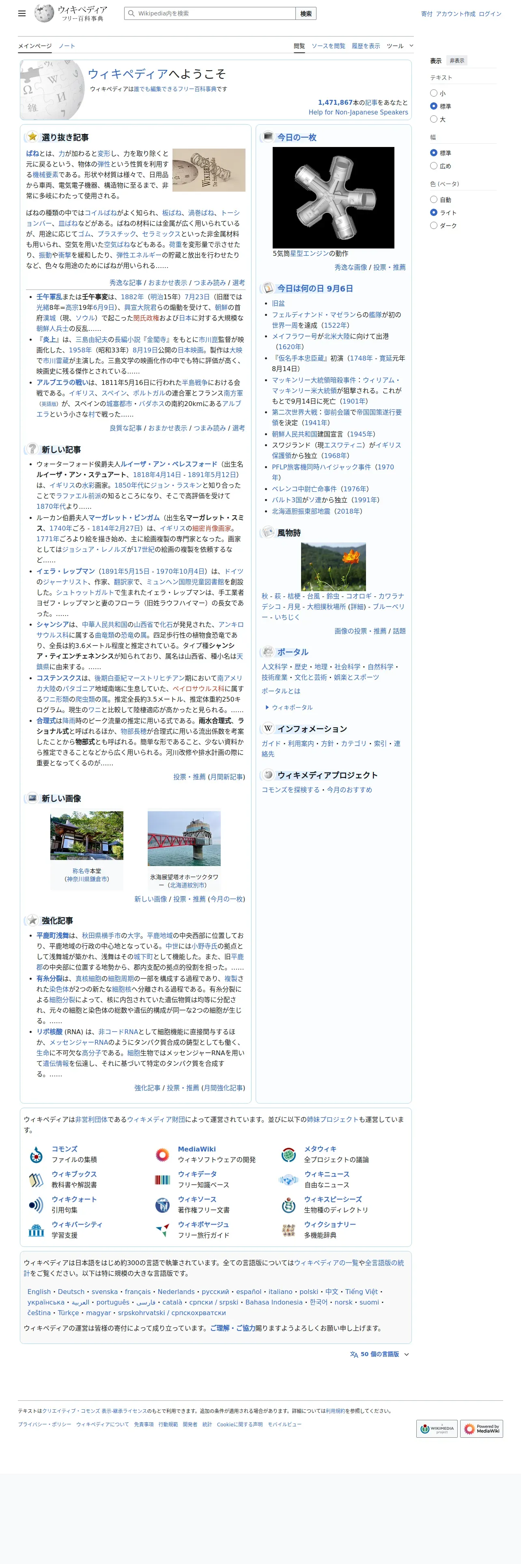Click the ログイン link
The height and width of the screenshot is (1564, 521).
tap(490, 13)
